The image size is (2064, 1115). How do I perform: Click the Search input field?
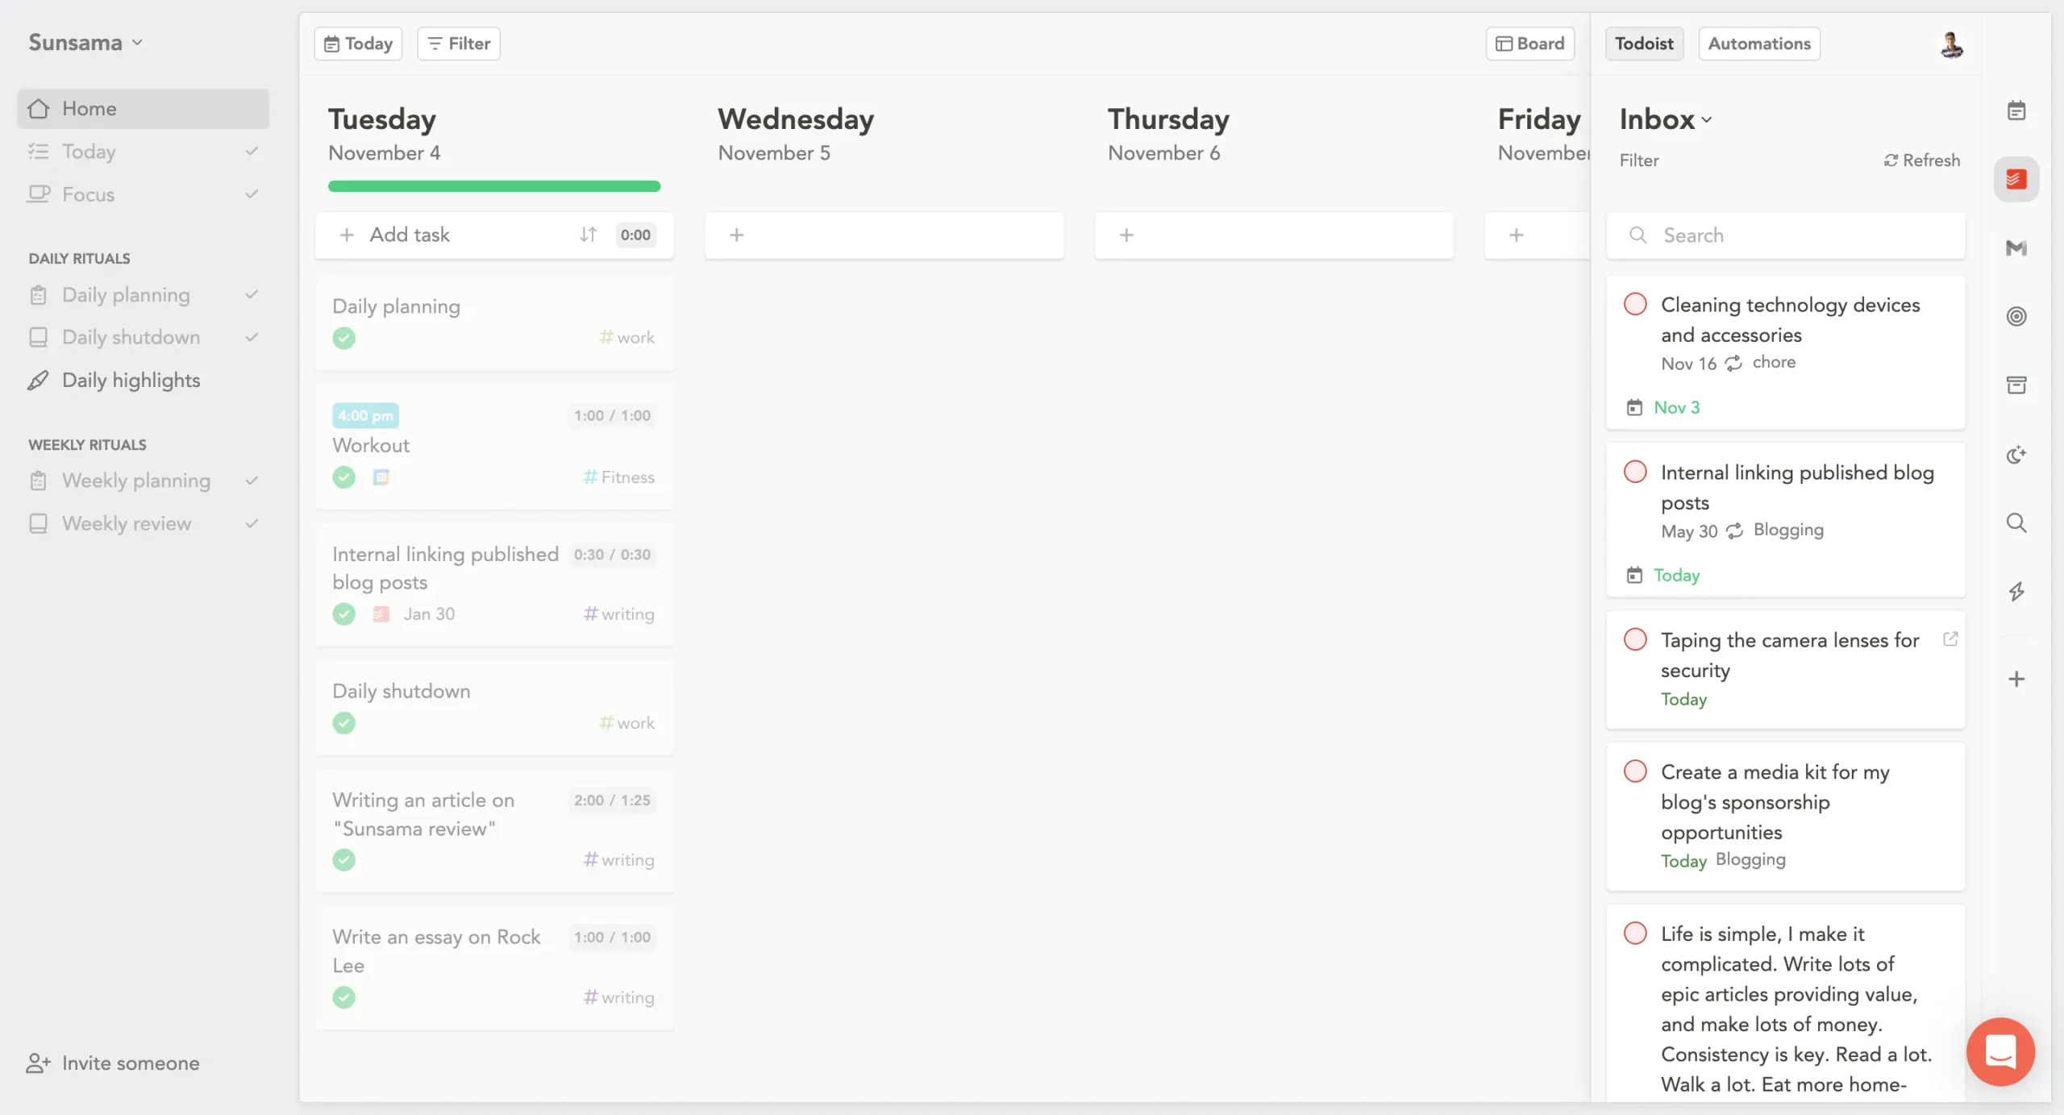point(1784,235)
